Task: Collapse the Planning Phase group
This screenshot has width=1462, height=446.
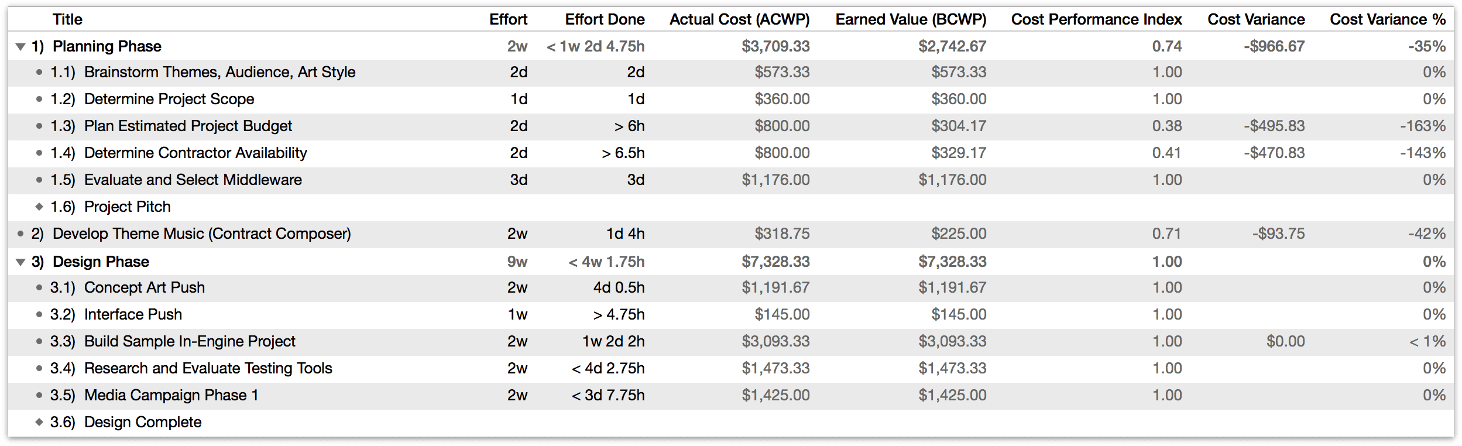Action: tap(20, 47)
